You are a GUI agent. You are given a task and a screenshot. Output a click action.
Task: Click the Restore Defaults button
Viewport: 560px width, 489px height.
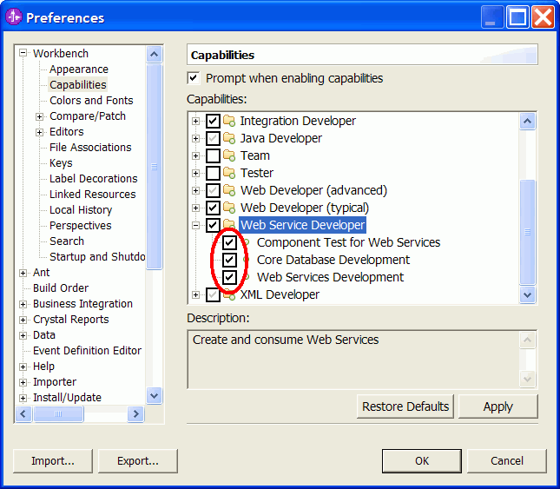(x=405, y=406)
